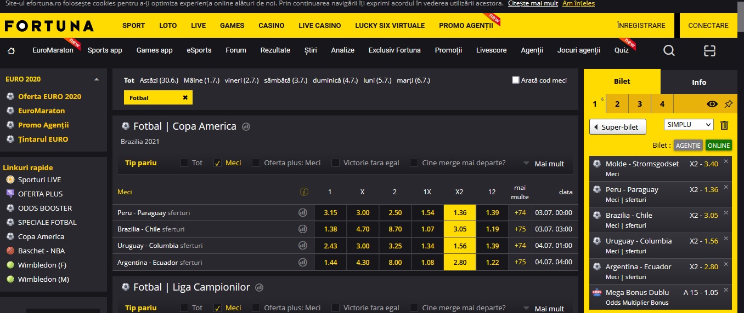
Task: Check Tot bet type in Liga Campionilor
Action: 184,308
